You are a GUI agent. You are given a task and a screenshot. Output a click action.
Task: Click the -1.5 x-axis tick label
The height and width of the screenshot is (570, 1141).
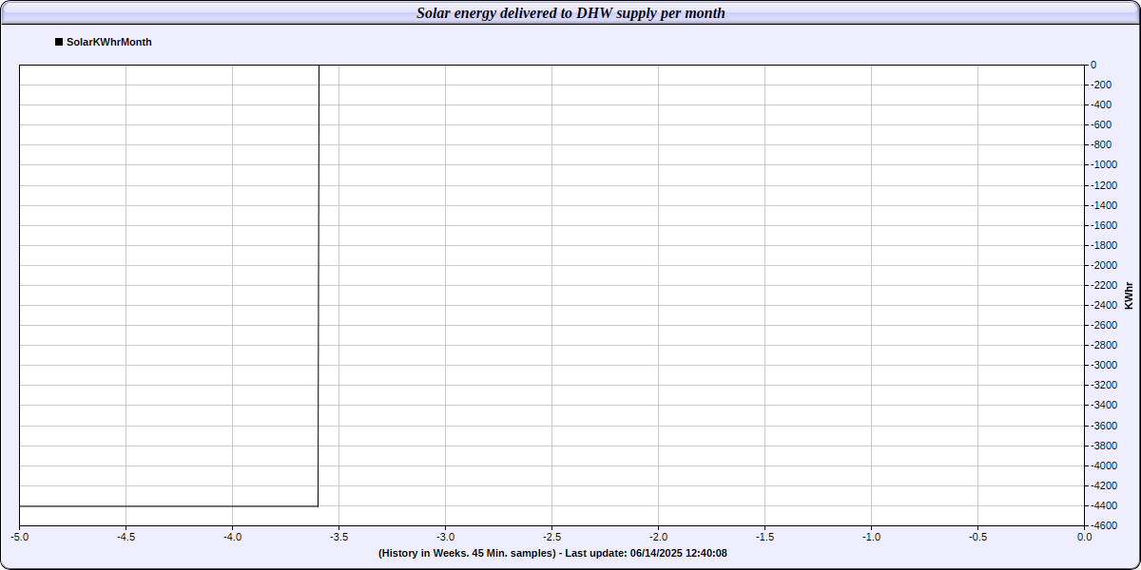[x=765, y=537]
